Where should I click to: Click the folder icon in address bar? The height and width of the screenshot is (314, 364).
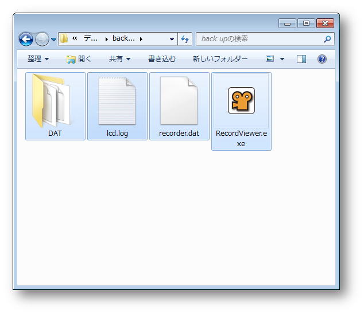(x=64, y=39)
